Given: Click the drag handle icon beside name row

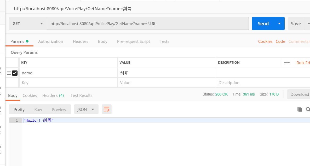Looking at the screenshot, I should pos(9,73).
